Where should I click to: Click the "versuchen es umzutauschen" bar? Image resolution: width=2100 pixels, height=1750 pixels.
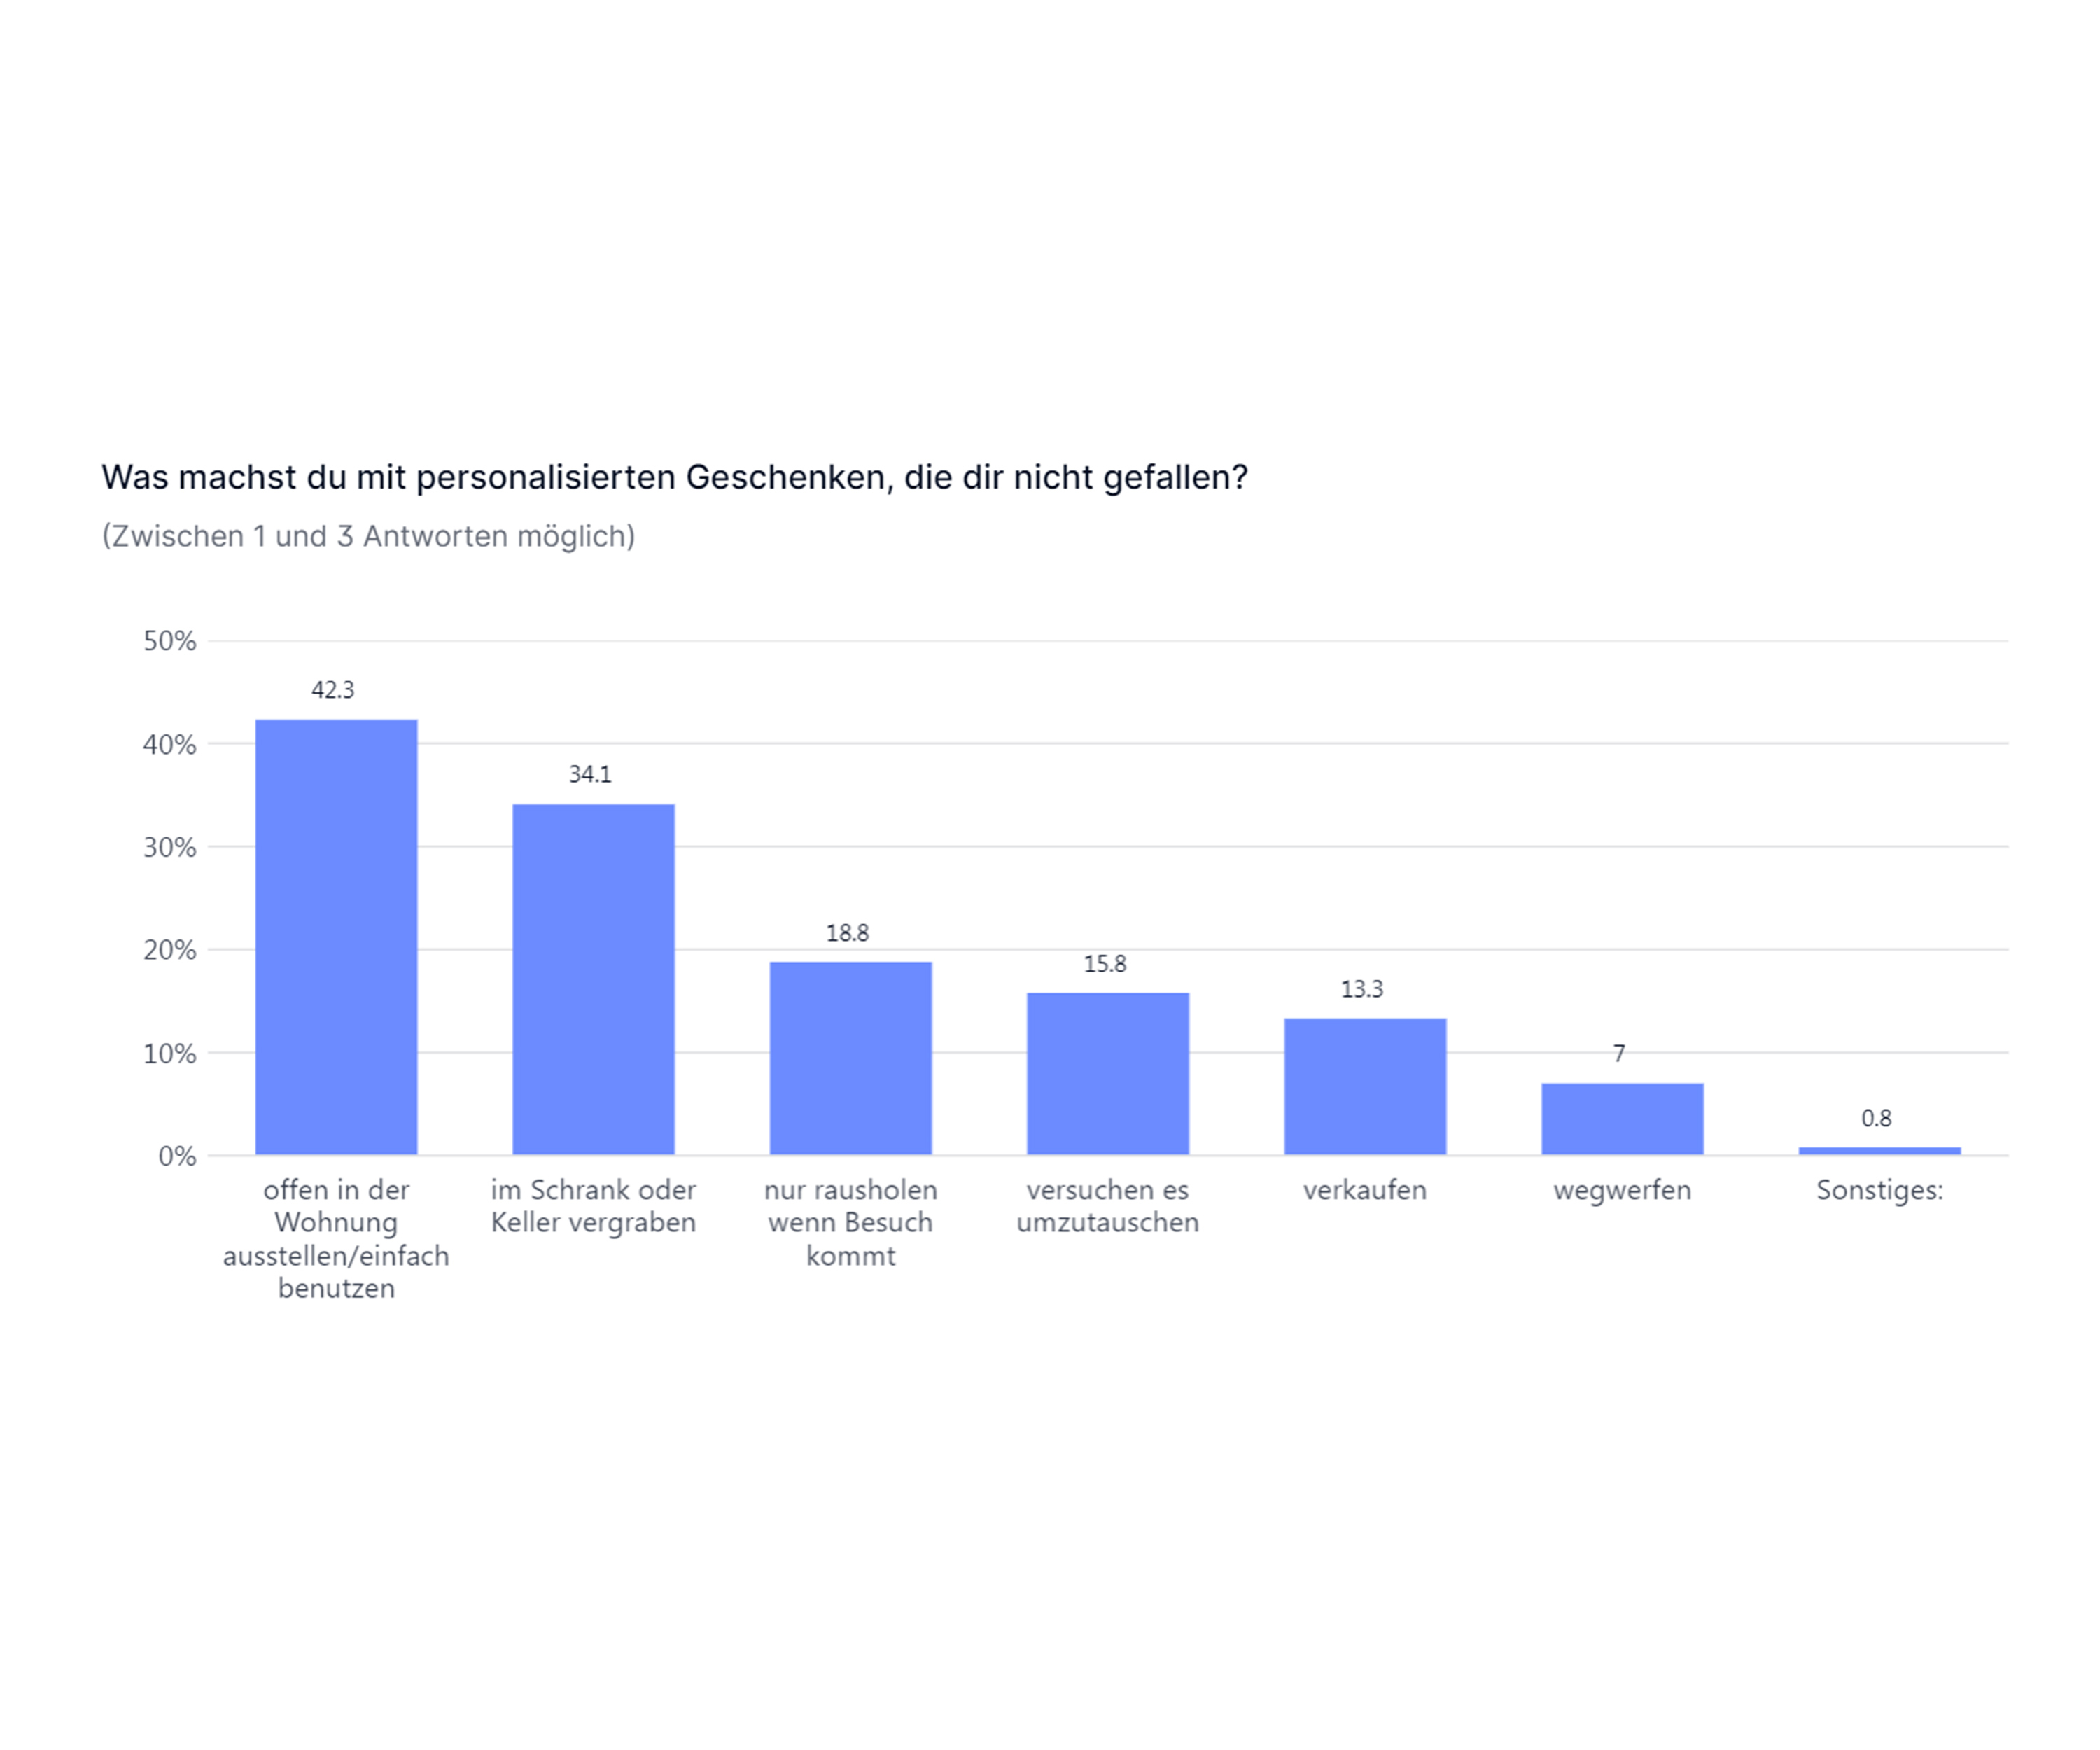pos(1107,1073)
